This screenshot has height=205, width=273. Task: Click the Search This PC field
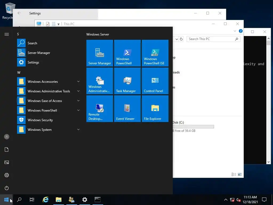click(214, 39)
